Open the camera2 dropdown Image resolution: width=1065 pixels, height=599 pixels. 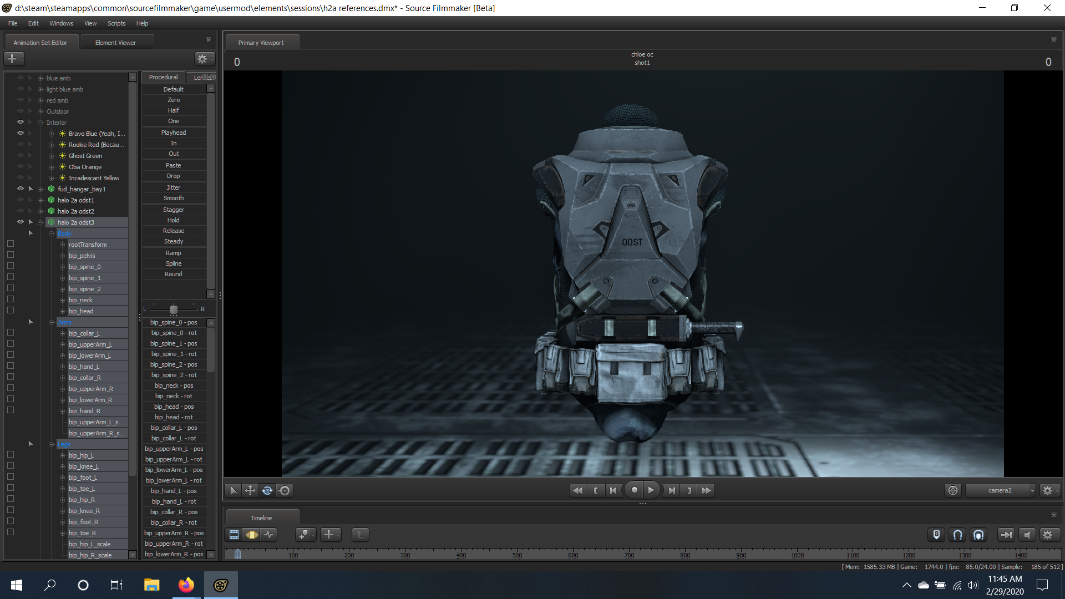1001,490
